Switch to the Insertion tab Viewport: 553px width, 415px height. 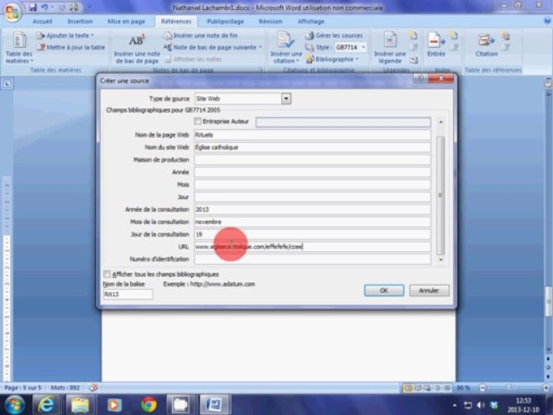pyautogui.click(x=79, y=21)
